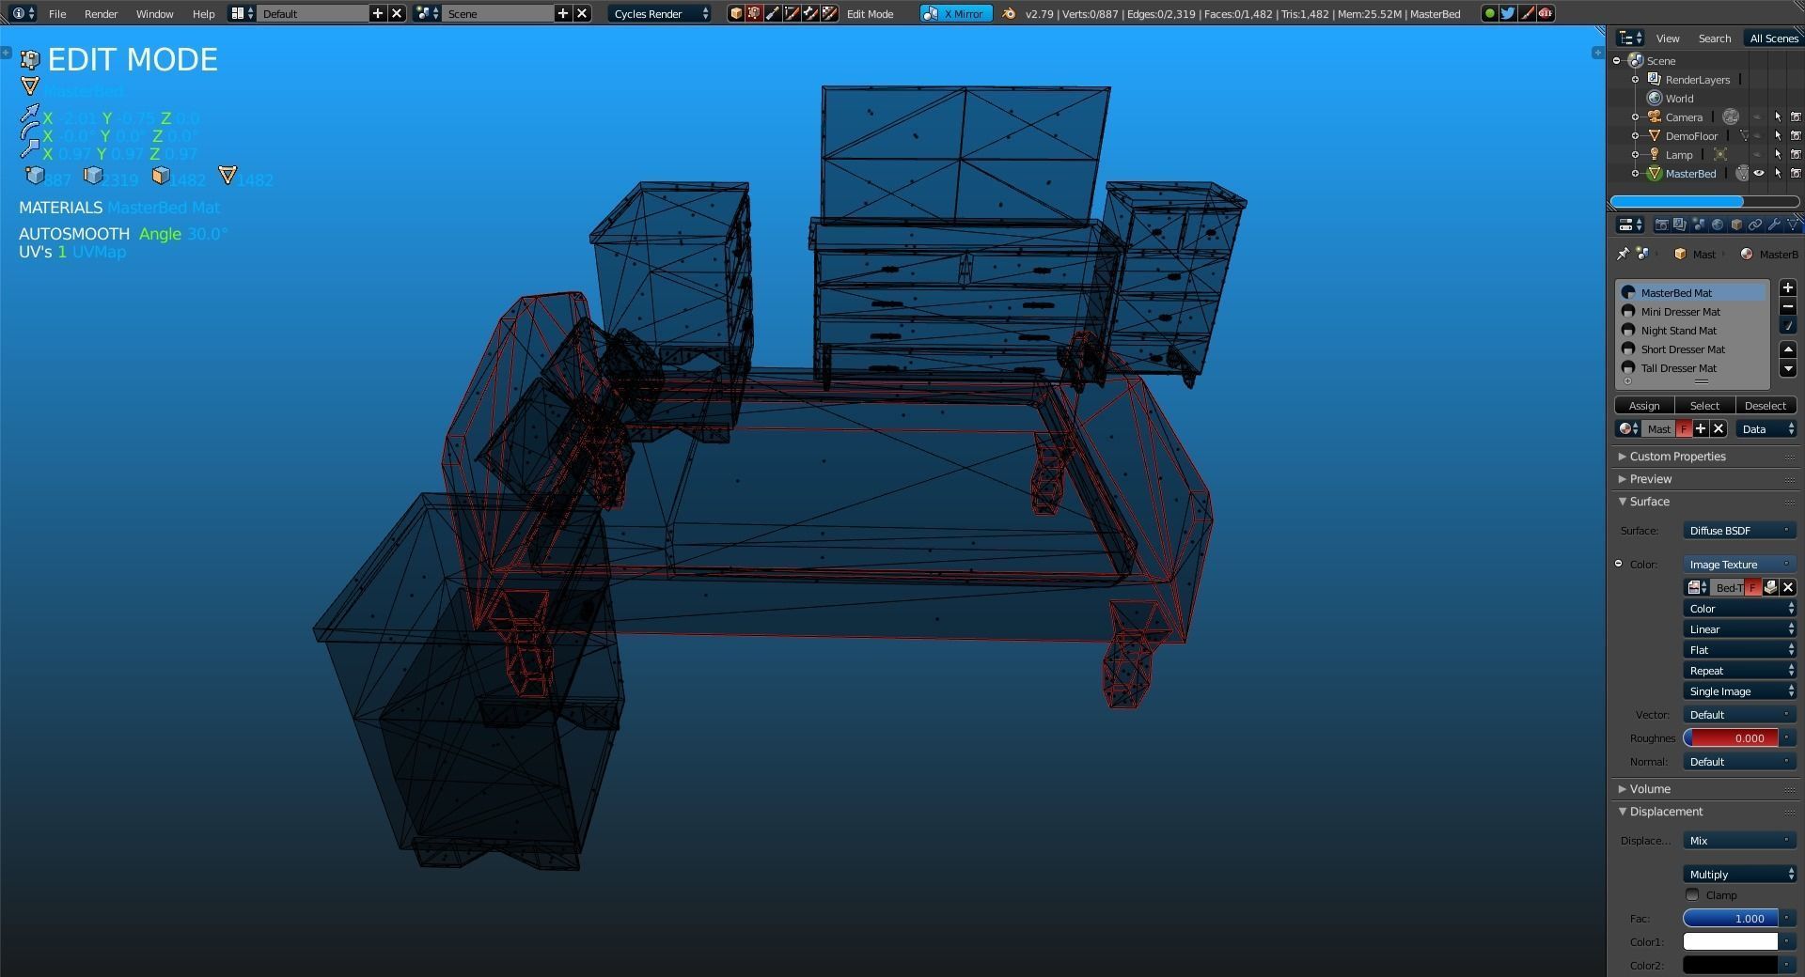The image size is (1805, 977).
Task: Open the Object properties tab (cube icon)
Action: click(x=1736, y=225)
